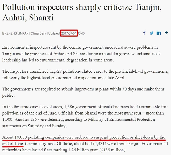Open more sharing options plus icon
The width and height of the screenshot is (171, 155).
tap(166, 33)
